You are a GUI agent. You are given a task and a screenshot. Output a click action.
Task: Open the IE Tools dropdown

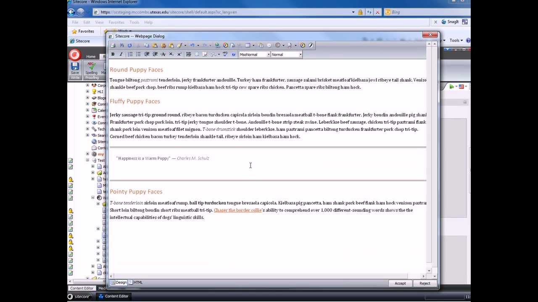click(456, 41)
